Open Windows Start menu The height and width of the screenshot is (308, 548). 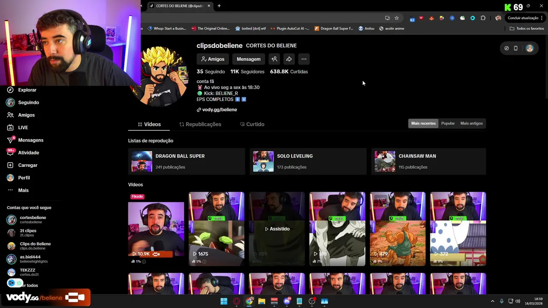(224, 301)
